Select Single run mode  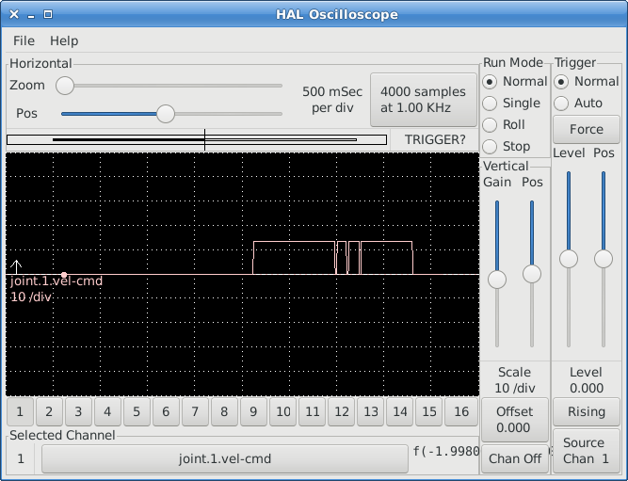coord(511,104)
